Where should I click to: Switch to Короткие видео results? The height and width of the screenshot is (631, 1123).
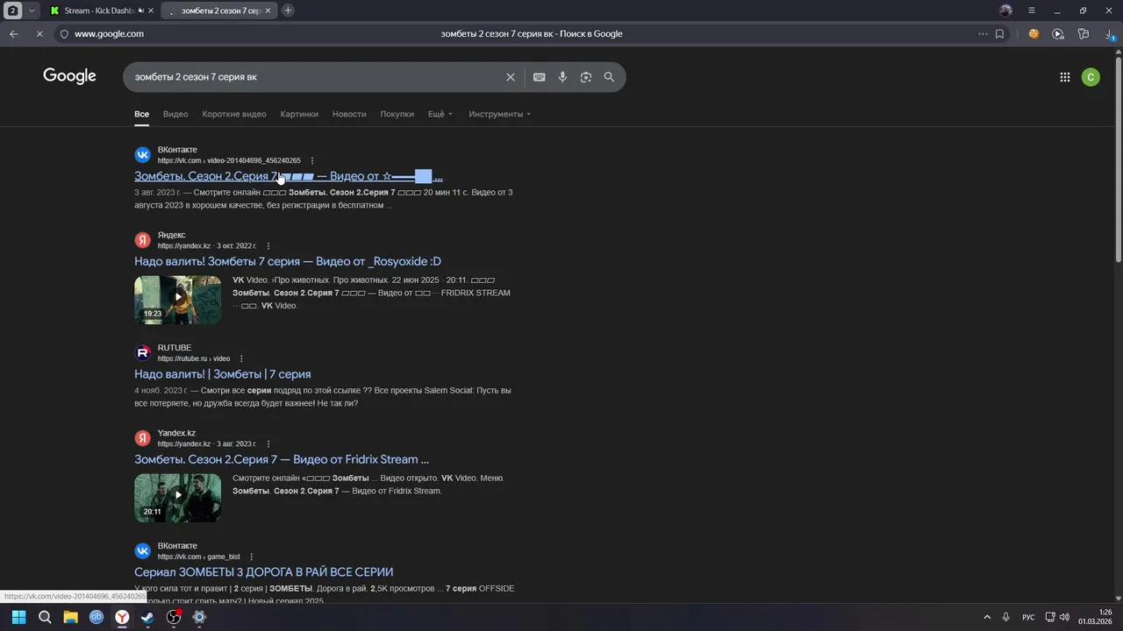click(234, 114)
